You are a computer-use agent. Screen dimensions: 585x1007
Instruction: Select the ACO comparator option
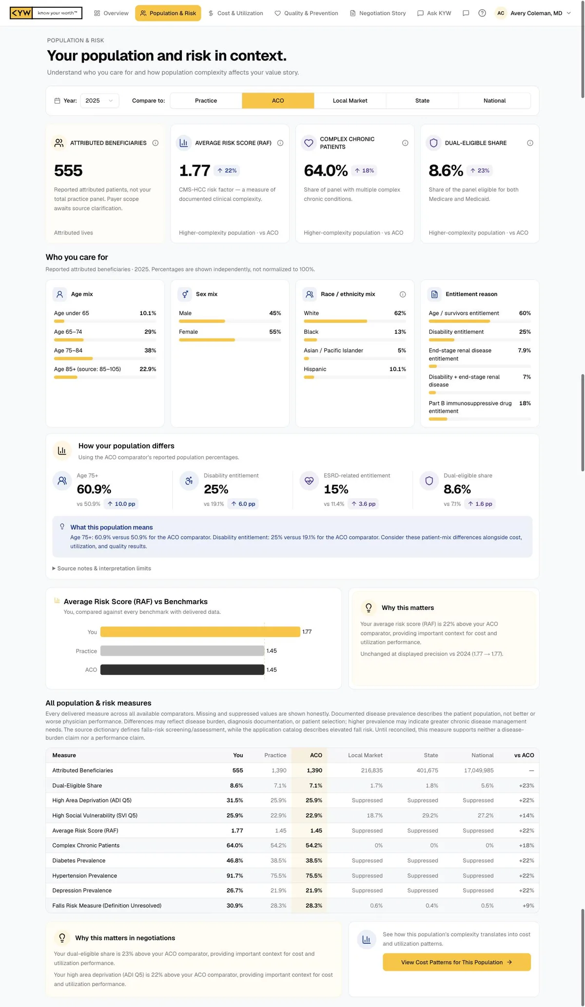coord(278,100)
